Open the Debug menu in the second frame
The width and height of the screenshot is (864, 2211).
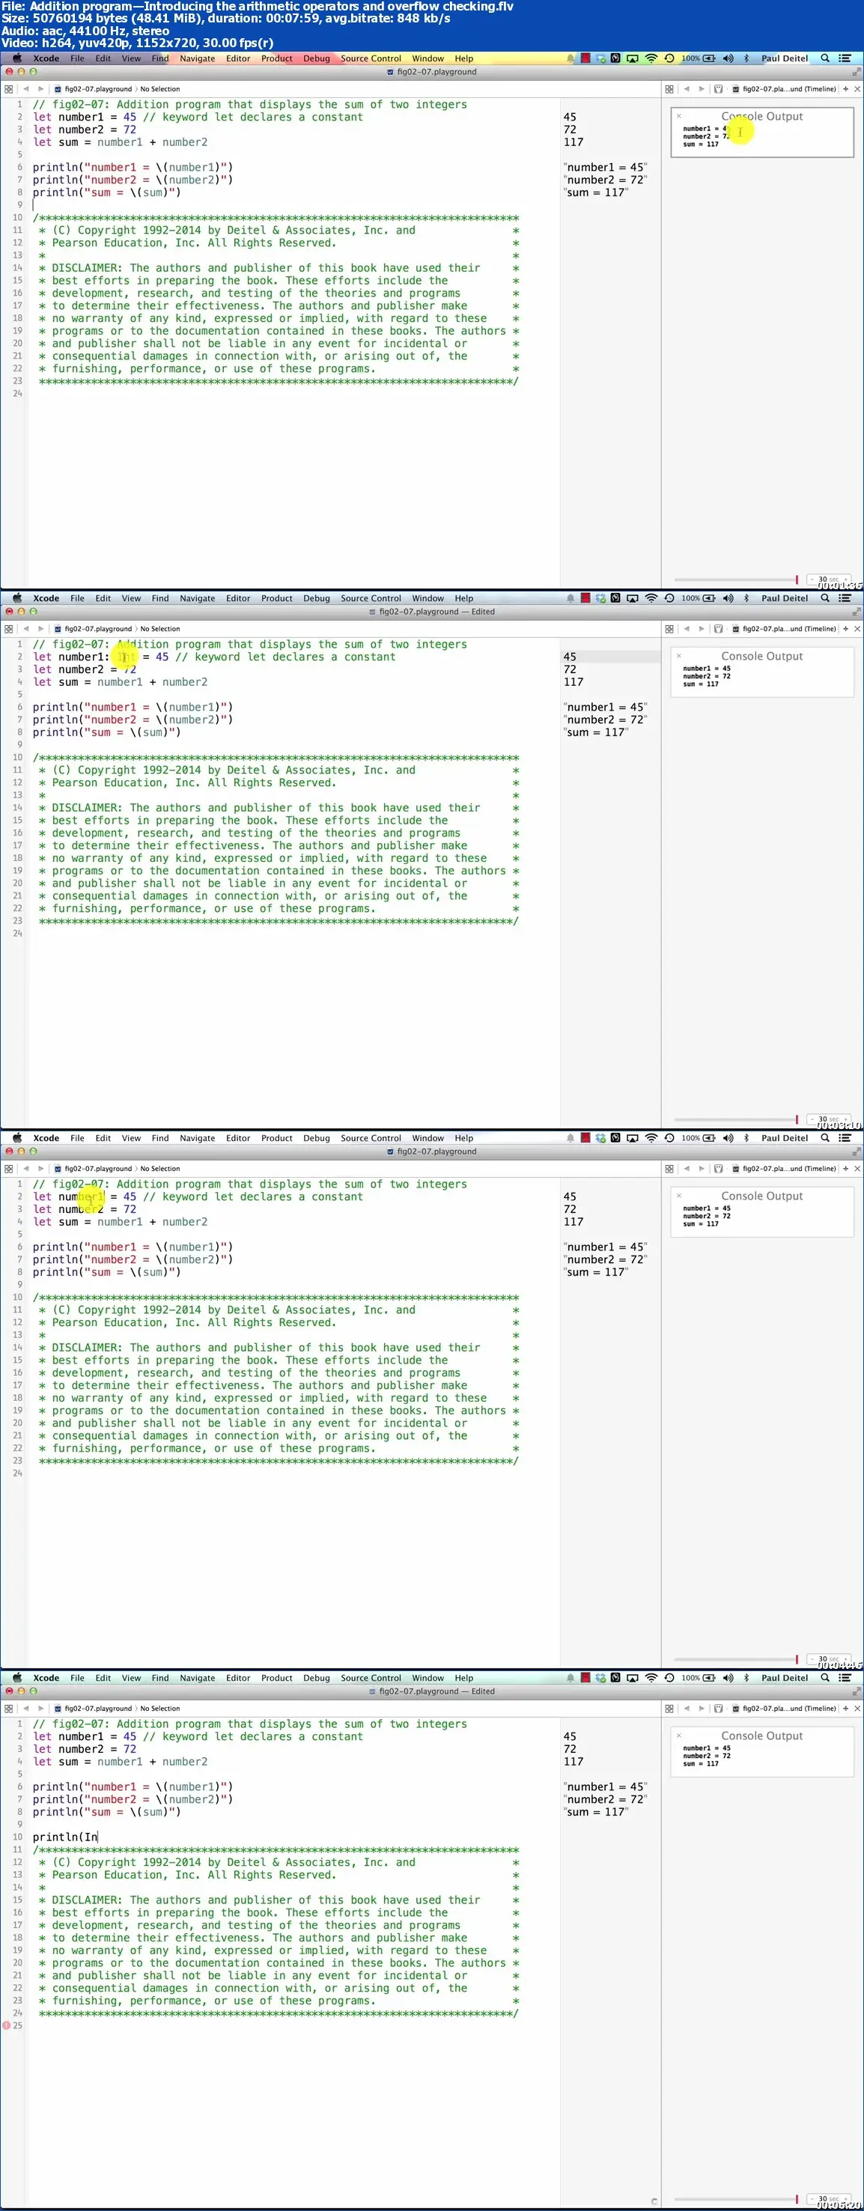[317, 598]
